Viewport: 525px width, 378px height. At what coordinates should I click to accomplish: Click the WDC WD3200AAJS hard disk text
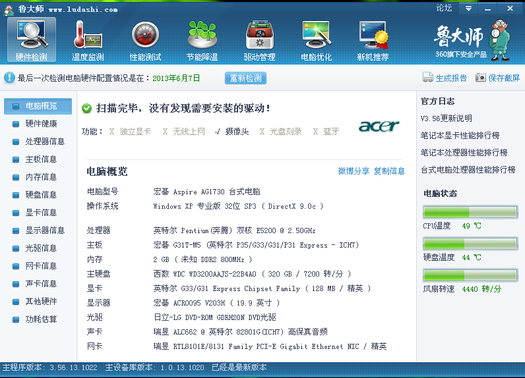252,274
